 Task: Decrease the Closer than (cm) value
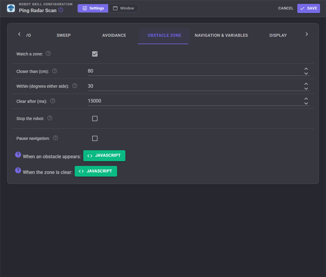[306, 74]
